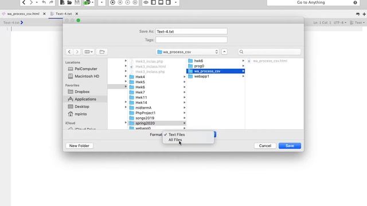
Task: Open the tab list icon at right of tabs
Action: click(358, 14)
